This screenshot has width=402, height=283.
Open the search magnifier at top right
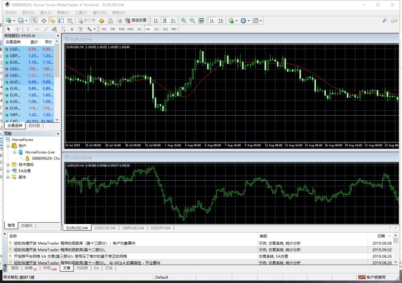[x=385, y=21]
